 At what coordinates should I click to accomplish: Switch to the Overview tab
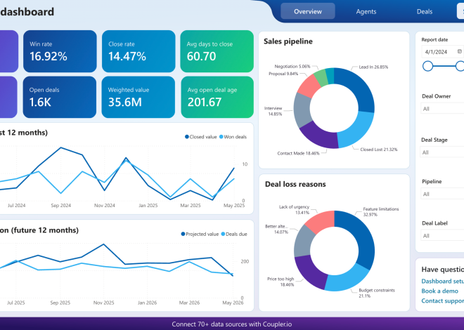tap(308, 11)
